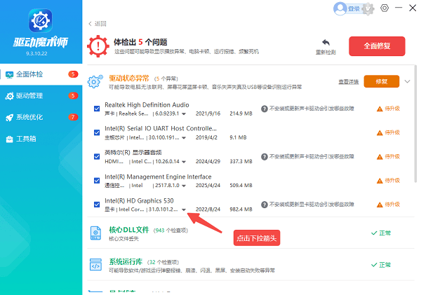
Task: Open version dropdown for Realtek 6.0.9239.1
Action: (x=184, y=114)
